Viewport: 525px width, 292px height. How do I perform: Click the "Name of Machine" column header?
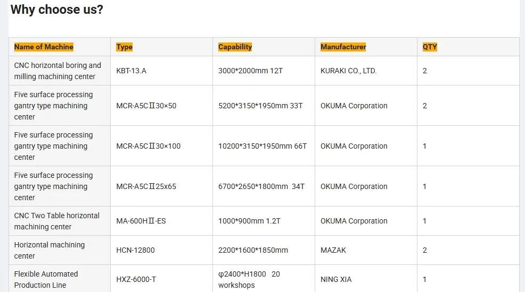(x=44, y=47)
